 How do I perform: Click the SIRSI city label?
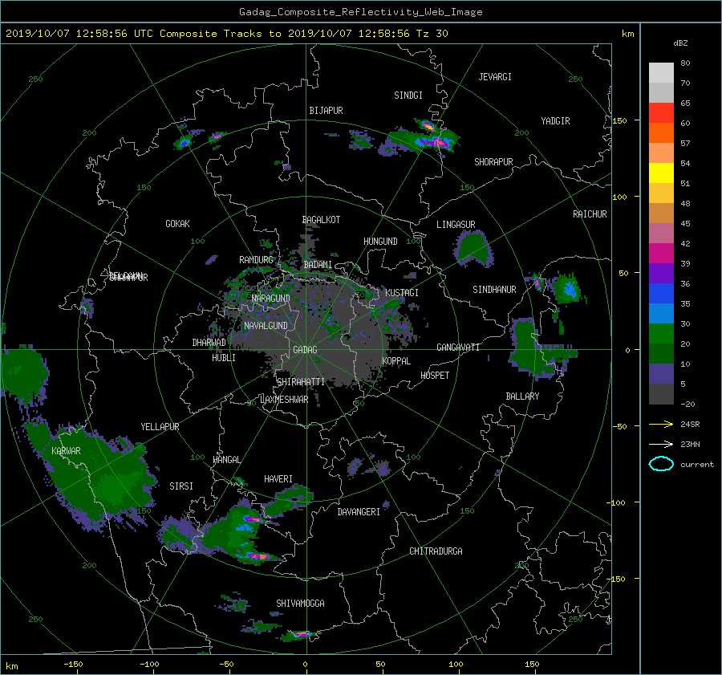click(x=181, y=486)
